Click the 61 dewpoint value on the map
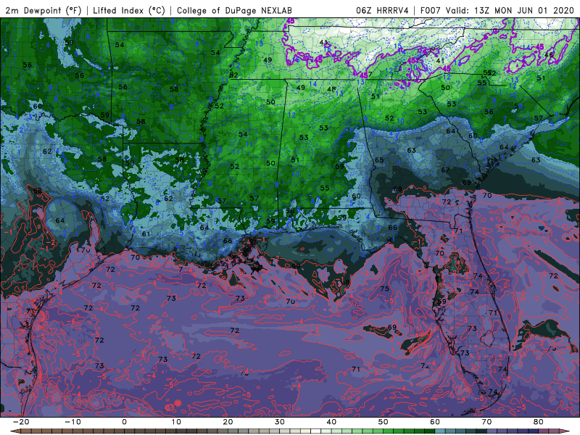Screen dimensions: 580x435 click(x=146, y=233)
